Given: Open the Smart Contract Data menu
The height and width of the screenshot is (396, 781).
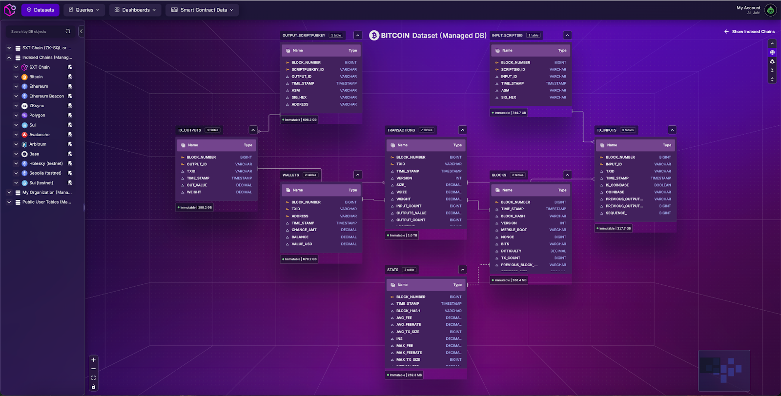Looking at the screenshot, I should [x=202, y=10].
